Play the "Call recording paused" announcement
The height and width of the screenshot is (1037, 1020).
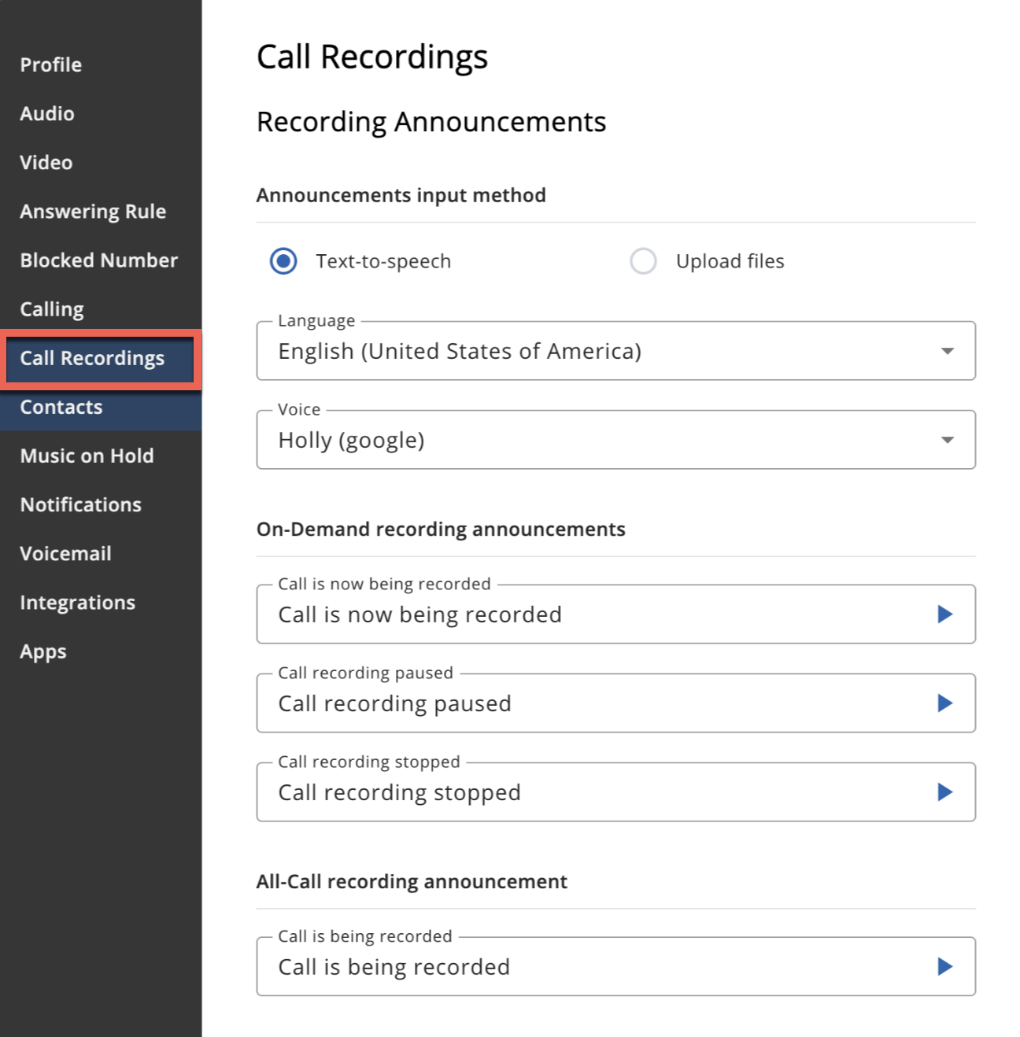[946, 703]
